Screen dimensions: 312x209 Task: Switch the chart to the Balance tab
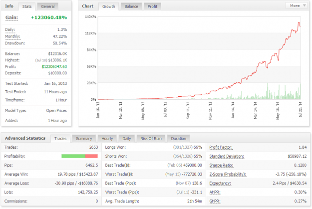(x=131, y=6)
